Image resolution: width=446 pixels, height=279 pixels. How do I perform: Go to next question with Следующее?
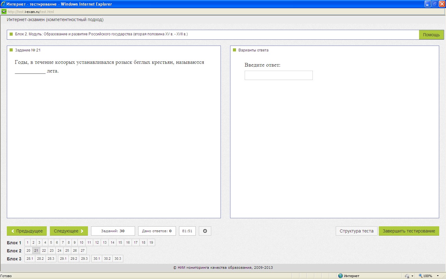click(69, 231)
